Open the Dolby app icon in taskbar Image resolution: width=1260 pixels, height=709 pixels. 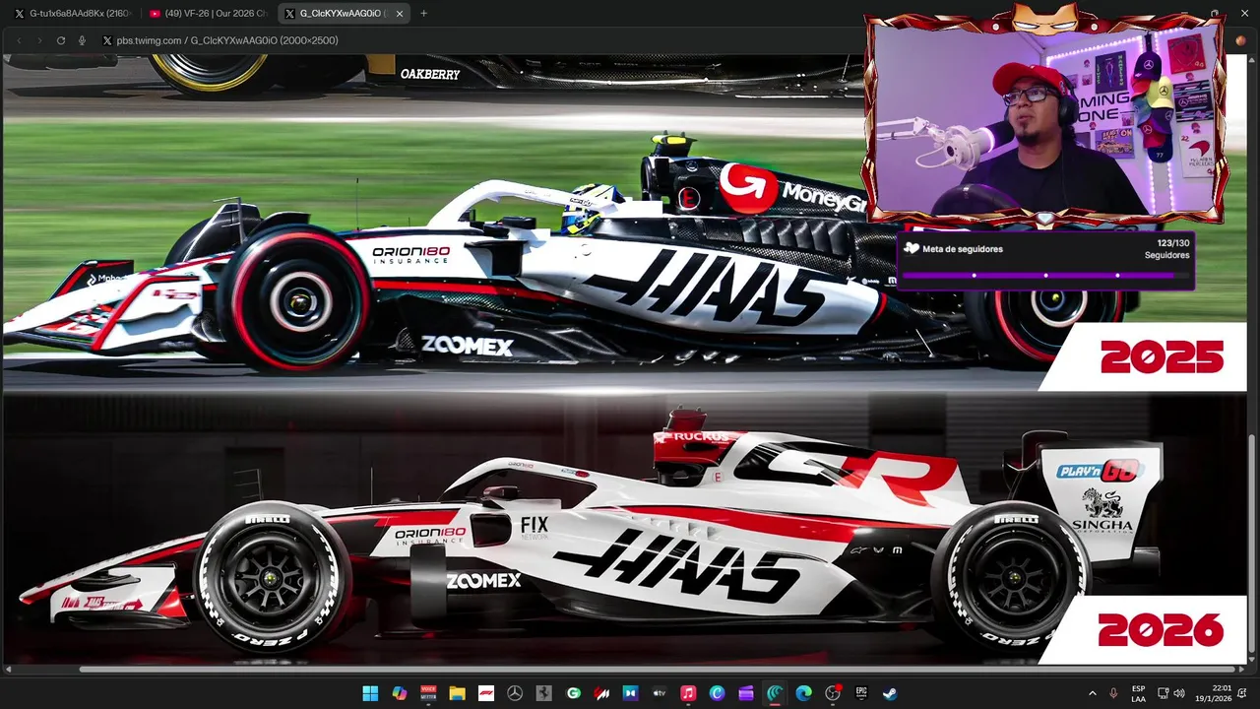(x=630, y=693)
